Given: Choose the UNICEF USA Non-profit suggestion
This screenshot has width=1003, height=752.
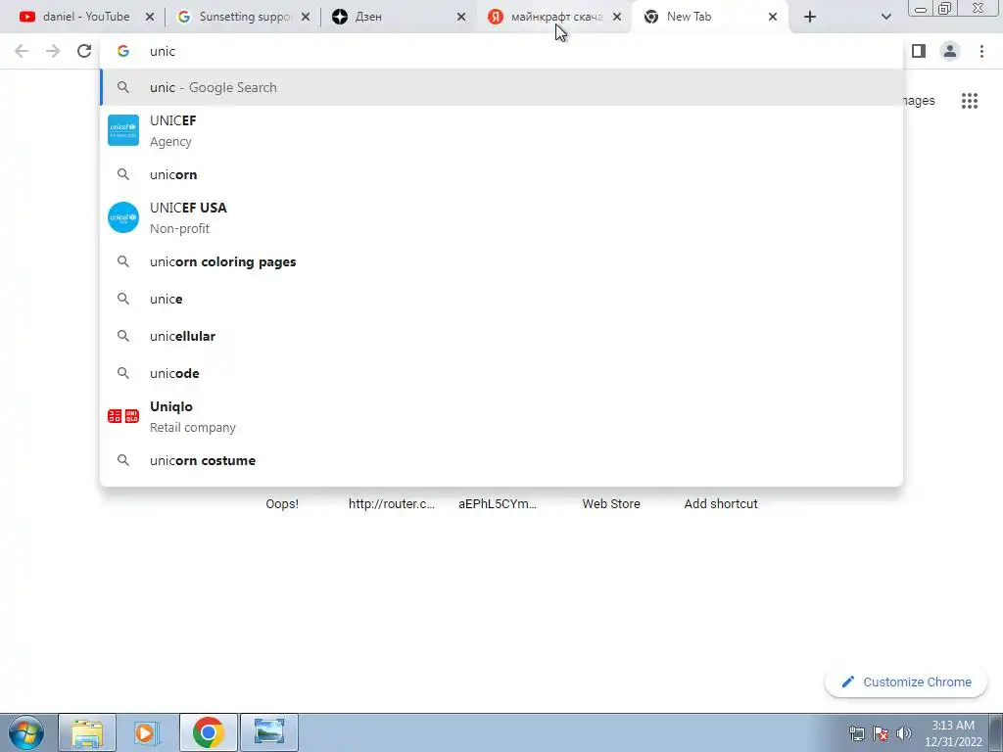Looking at the screenshot, I should coord(501,217).
